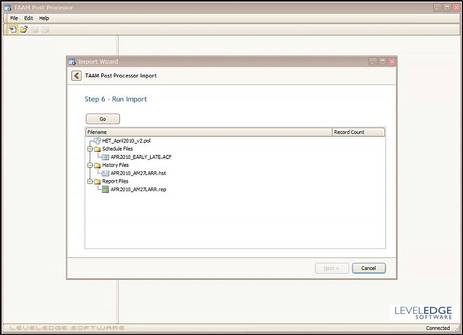Click TAAM Post Processor Import header text
Screen dimensions: 463x335
[121, 76]
